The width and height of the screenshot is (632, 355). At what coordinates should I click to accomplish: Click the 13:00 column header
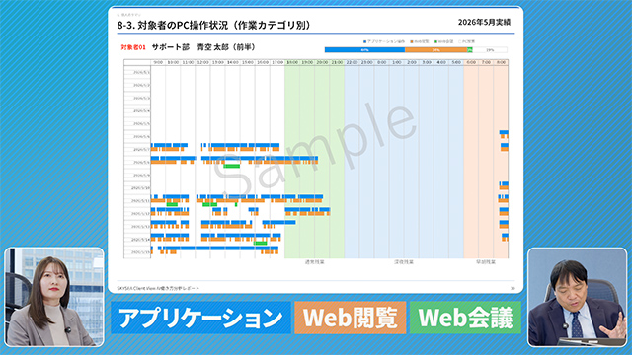217,62
